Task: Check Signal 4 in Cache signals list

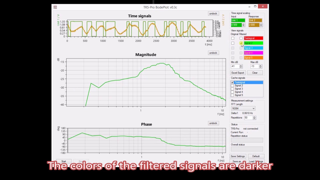Action: click(x=232, y=92)
